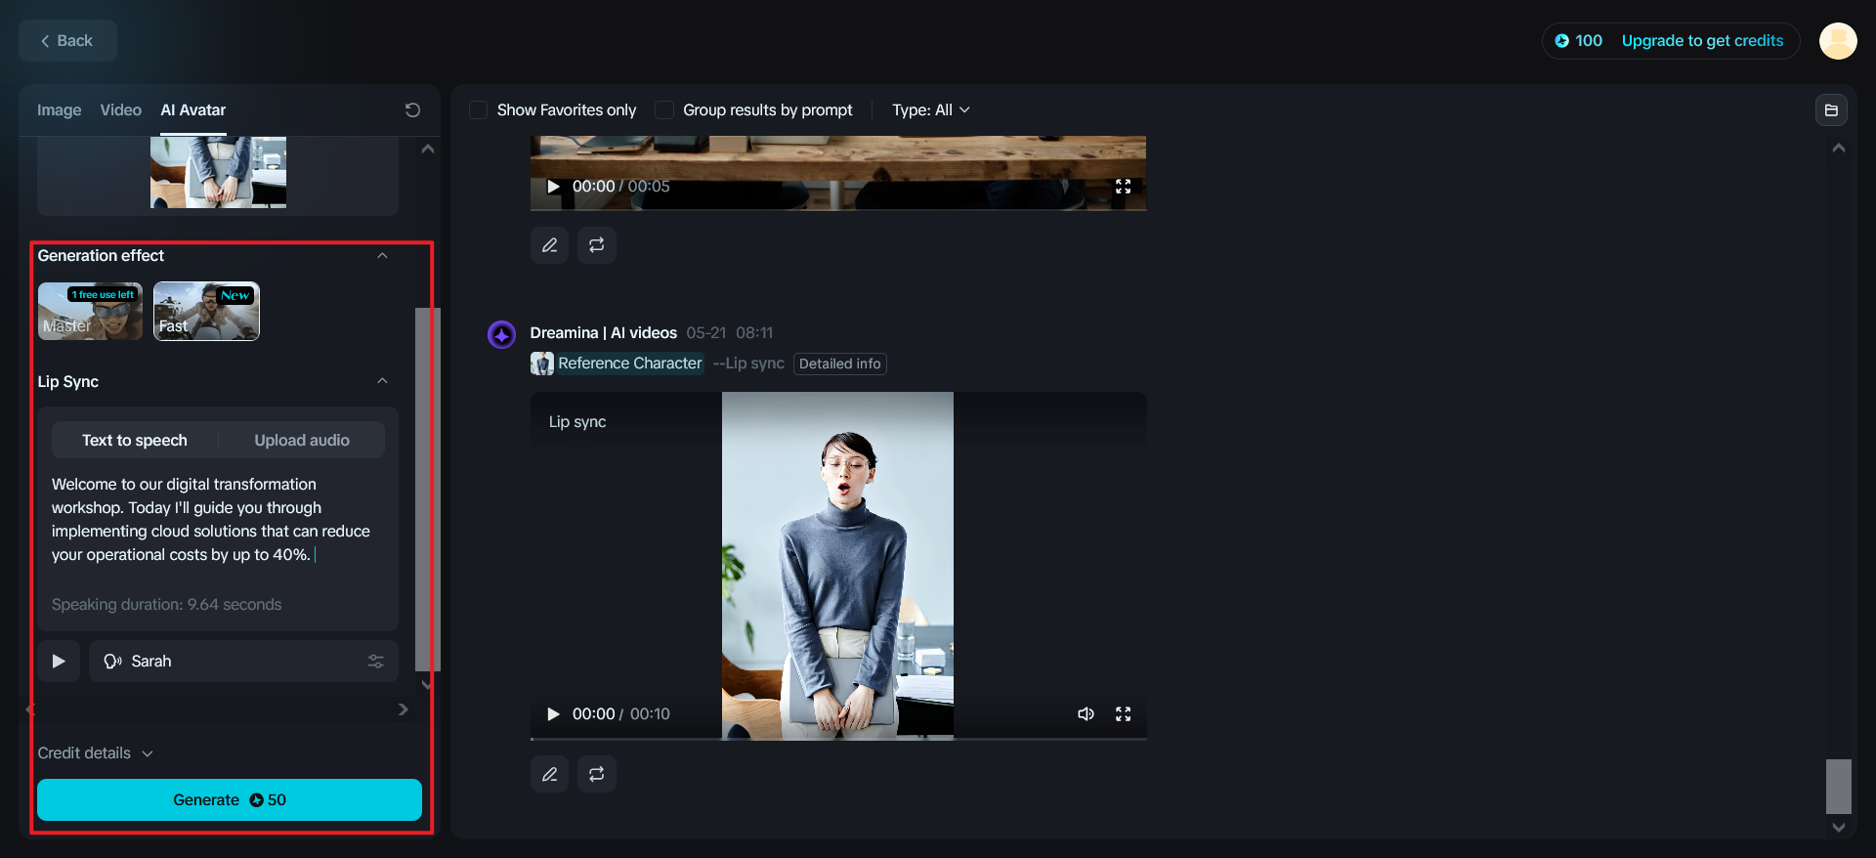Viewport: 1876px width, 858px height.
Task: Click the upper video progress bar
Action: (x=838, y=209)
